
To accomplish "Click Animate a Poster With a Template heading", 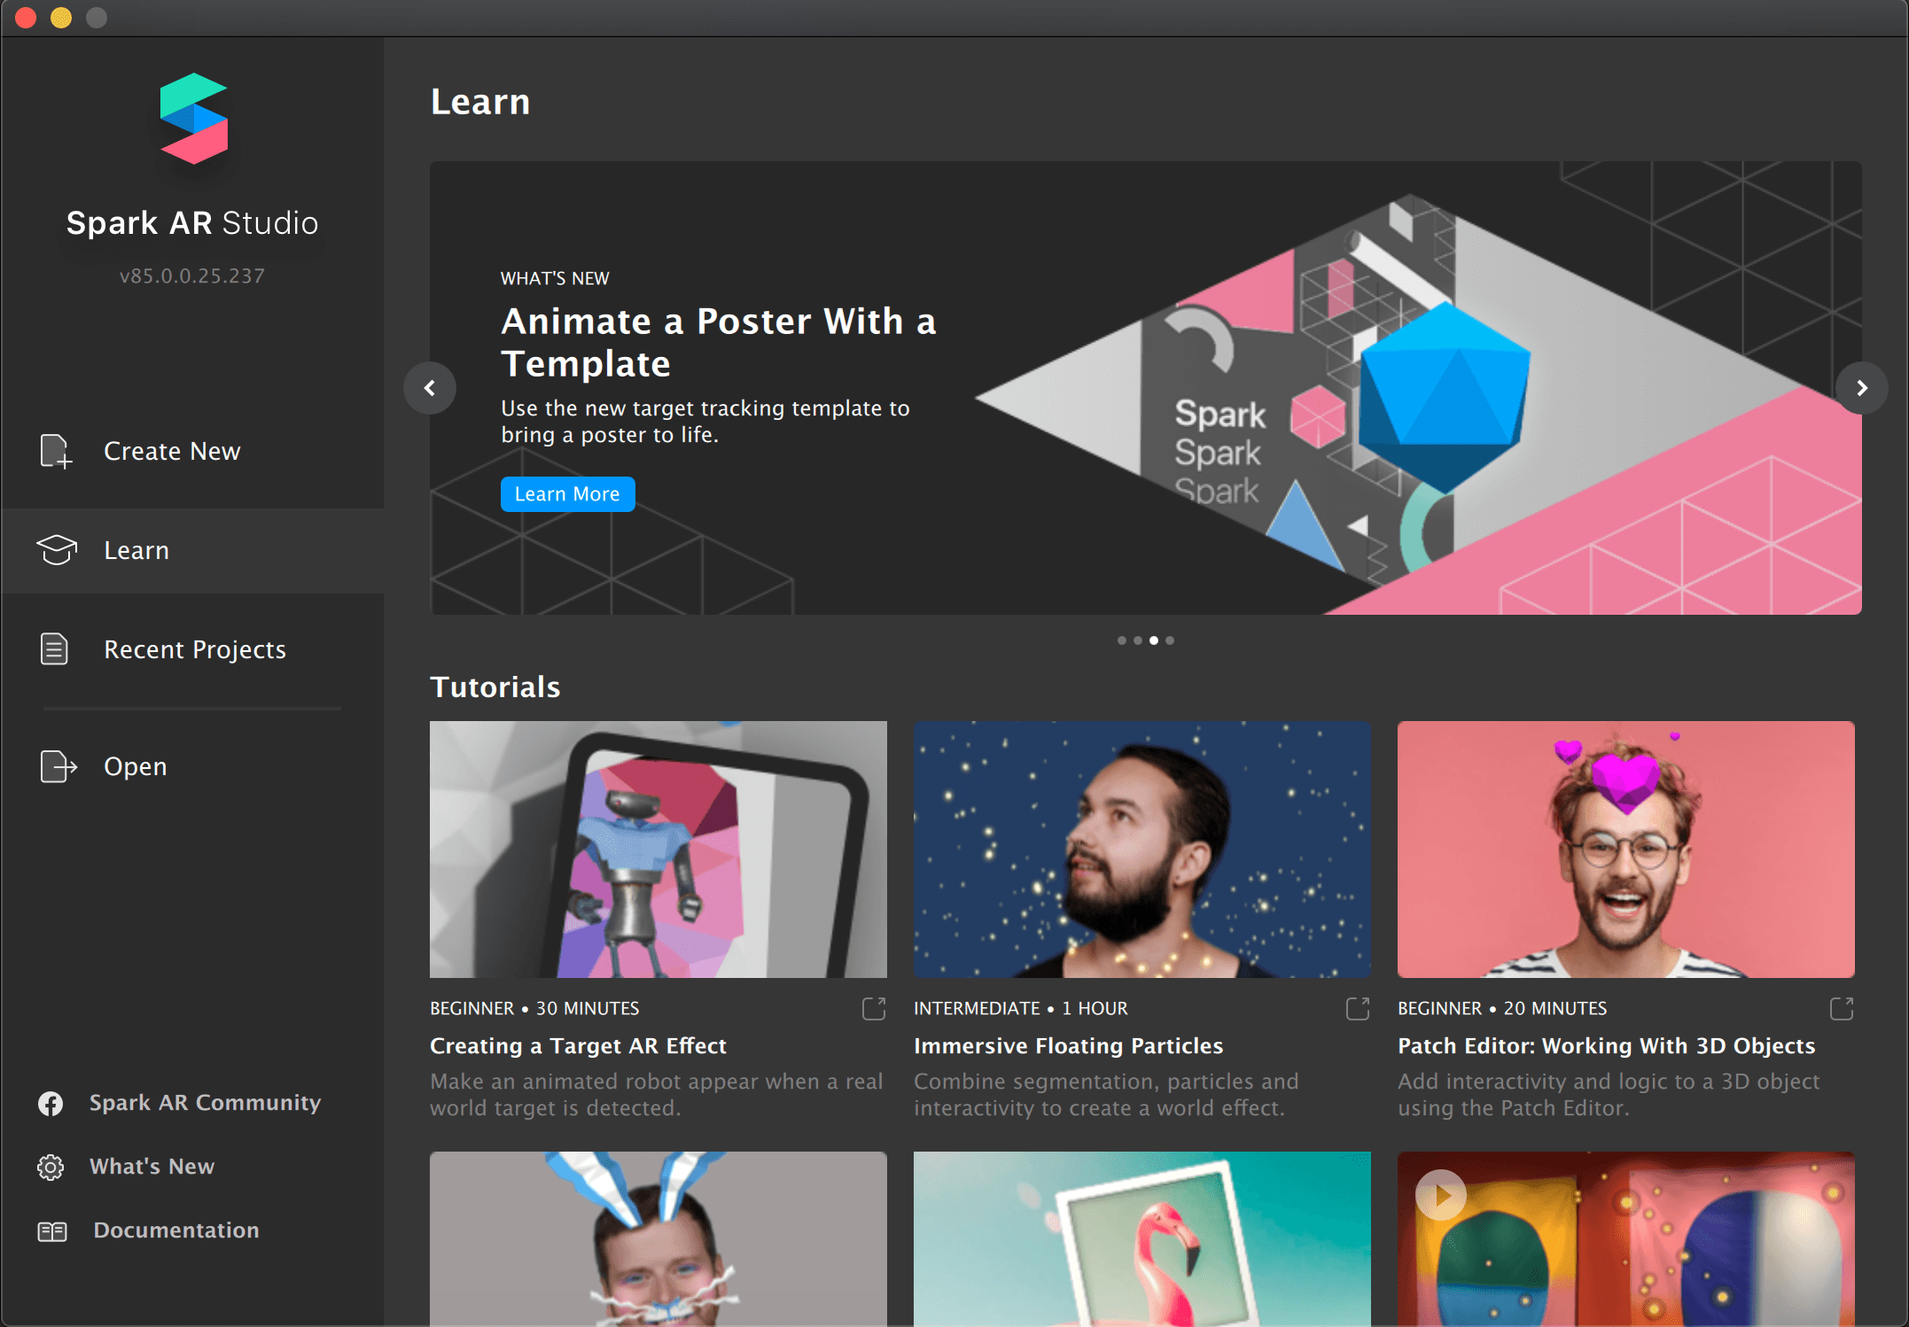I will [718, 342].
